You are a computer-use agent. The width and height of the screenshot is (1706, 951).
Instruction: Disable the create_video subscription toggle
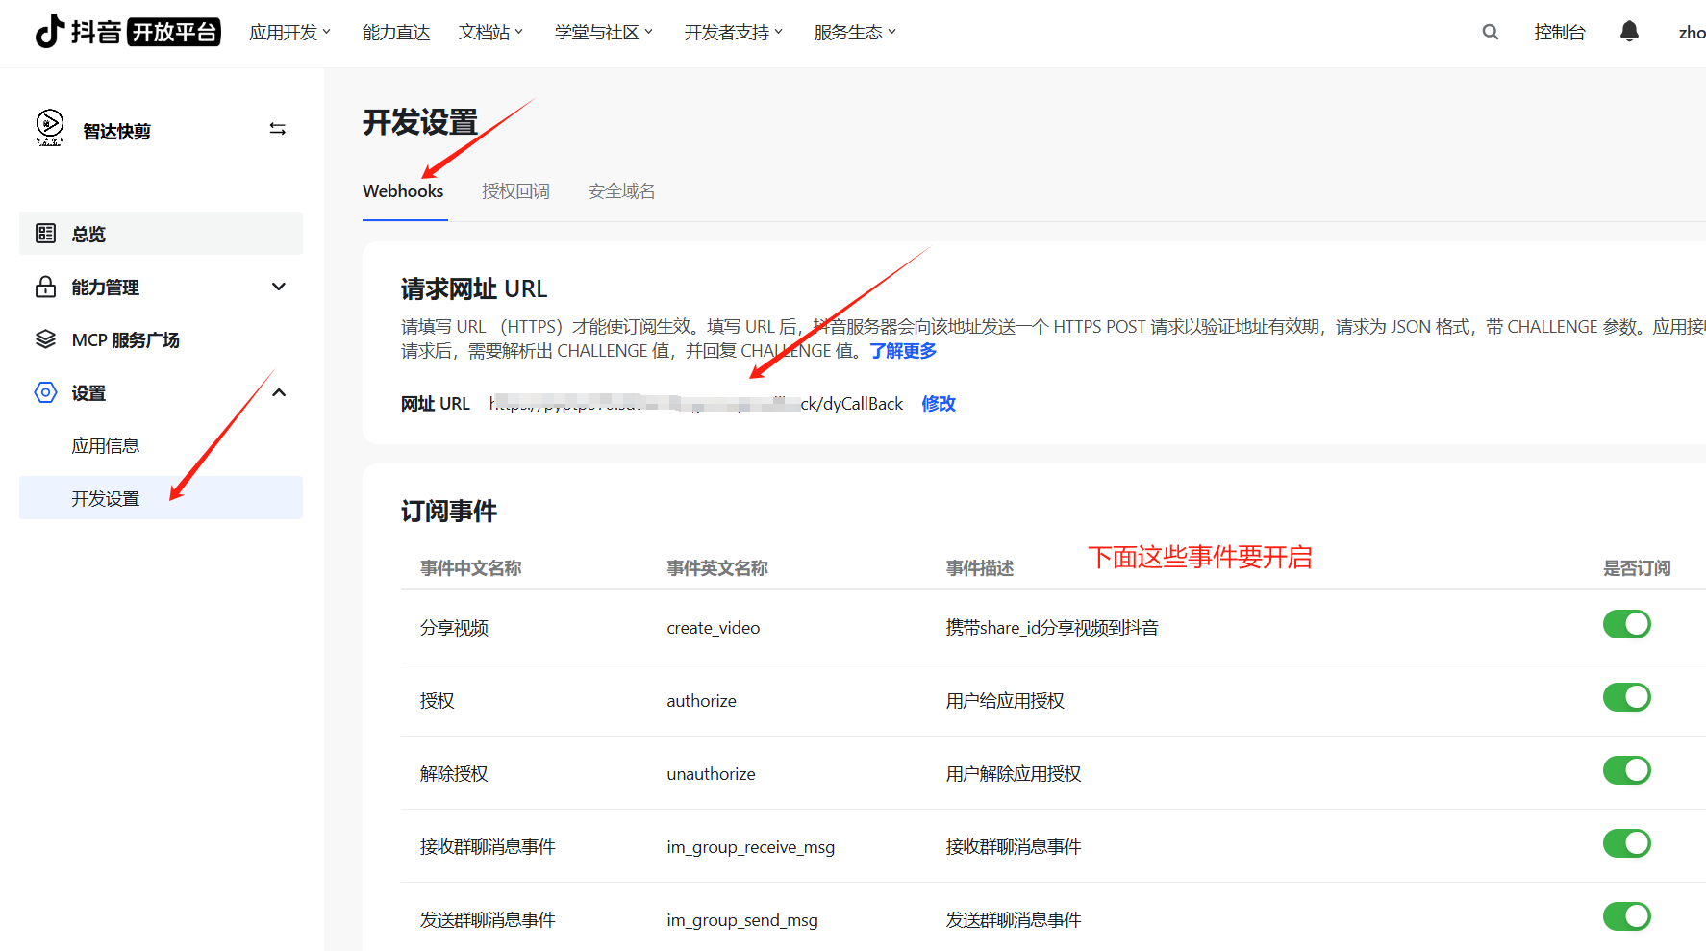pos(1626,624)
